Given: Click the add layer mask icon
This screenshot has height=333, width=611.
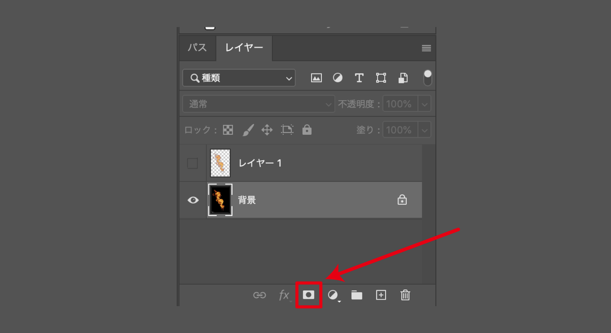Looking at the screenshot, I should tap(309, 295).
